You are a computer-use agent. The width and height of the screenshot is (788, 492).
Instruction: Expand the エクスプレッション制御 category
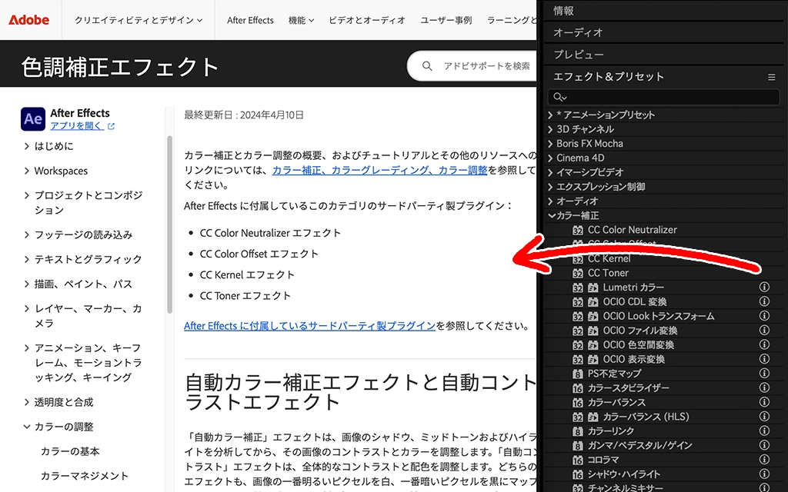coord(551,187)
